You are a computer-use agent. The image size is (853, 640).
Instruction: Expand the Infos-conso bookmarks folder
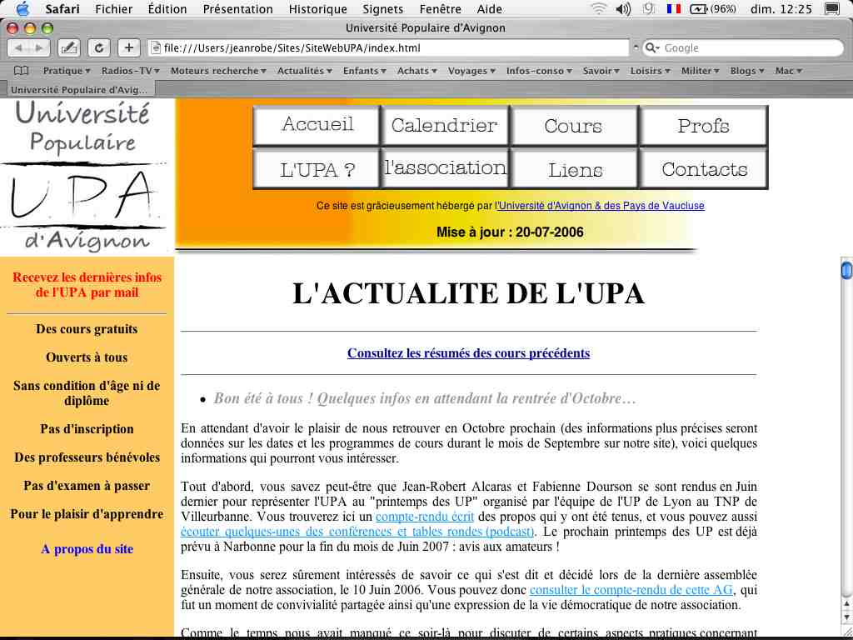tap(539, 71)
